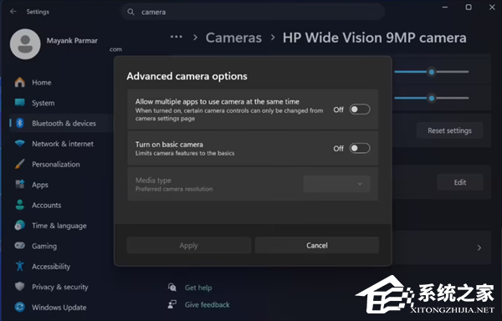This screenshot has height=321, width=502.
Task: Click the Gaming controller icon
Action: (x=20, y=246)
